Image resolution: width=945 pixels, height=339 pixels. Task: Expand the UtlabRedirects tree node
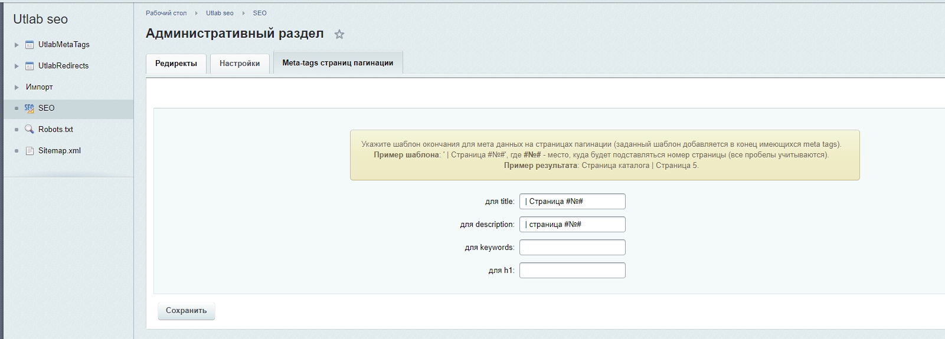(17, 66)
